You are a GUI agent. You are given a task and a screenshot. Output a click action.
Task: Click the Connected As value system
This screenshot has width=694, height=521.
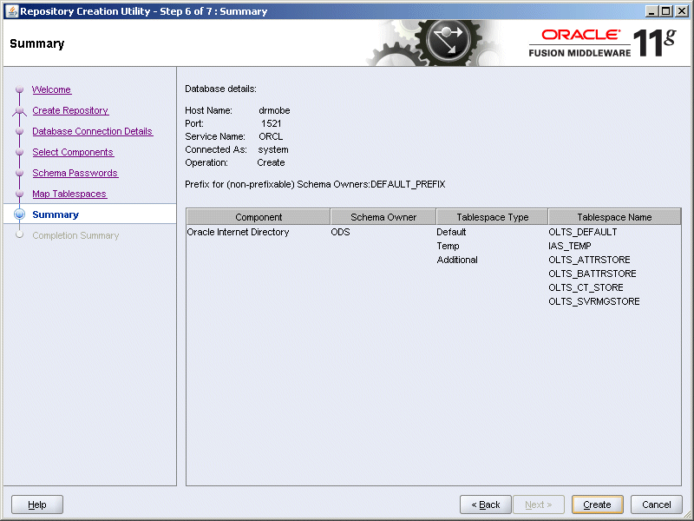click(273, 149)
